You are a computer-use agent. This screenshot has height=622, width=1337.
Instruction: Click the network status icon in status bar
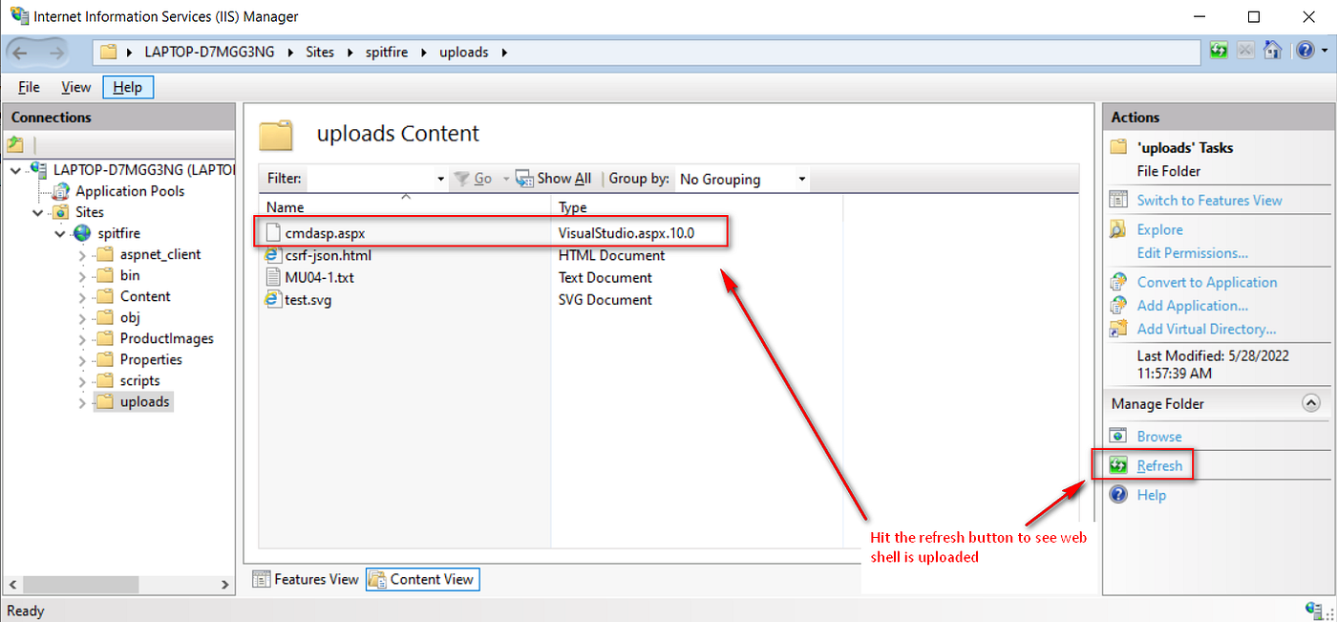click(1314, 611)
